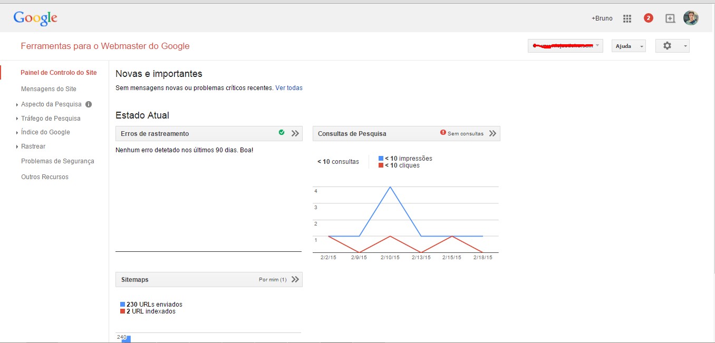Open Sitemaps panel header

pos(209,279)
